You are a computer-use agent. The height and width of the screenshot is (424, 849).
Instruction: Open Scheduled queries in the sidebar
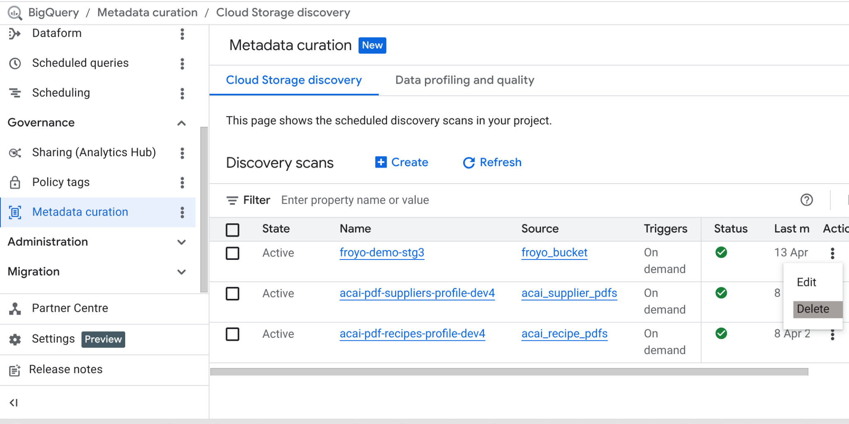coord(80,63)
